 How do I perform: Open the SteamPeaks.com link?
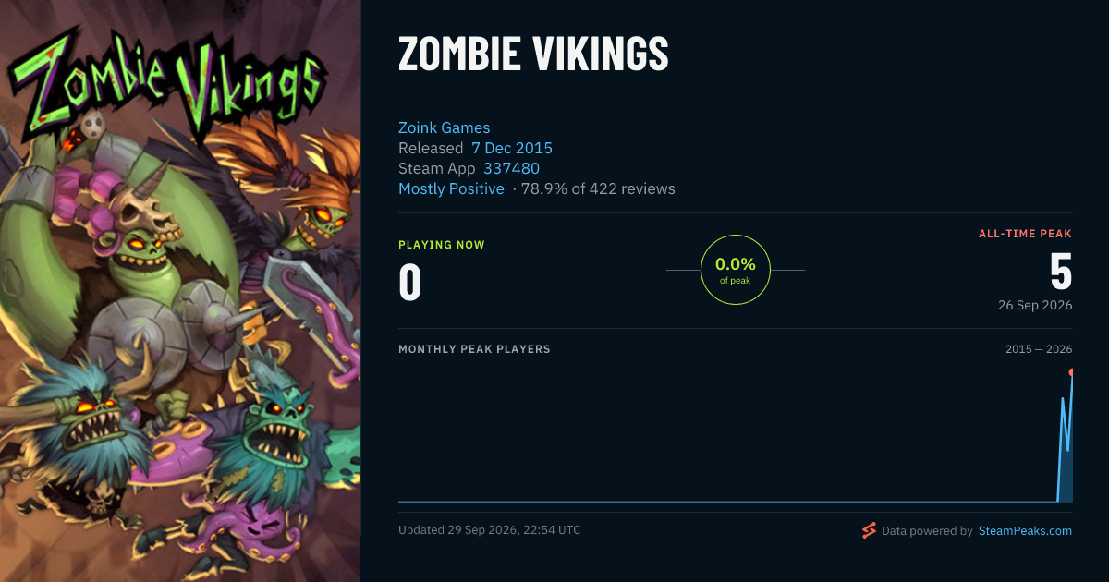[x=1025, y=531]
